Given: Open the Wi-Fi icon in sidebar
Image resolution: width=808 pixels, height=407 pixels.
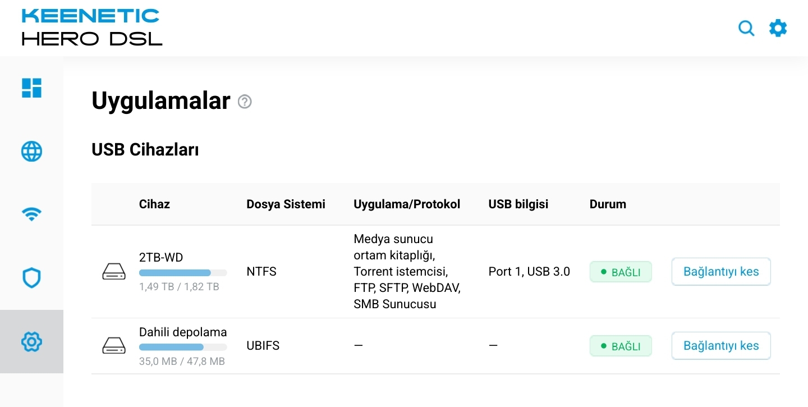Looking at the screenshot, I should pos(31,214).
